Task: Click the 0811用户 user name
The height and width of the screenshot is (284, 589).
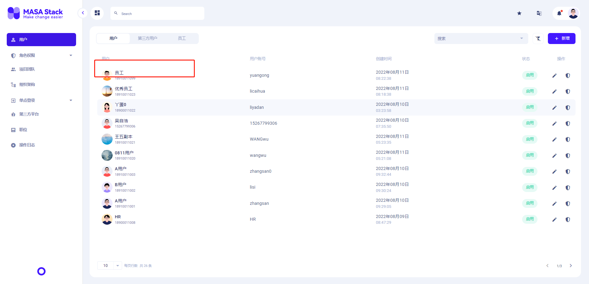Action: tap(124, 153)
